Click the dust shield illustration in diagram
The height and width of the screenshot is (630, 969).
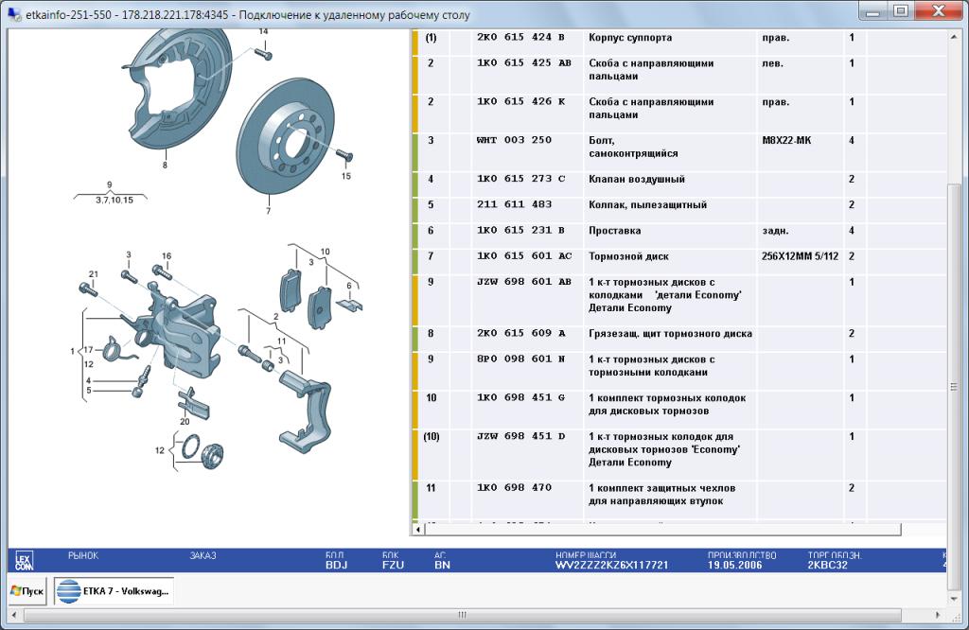(x=179, y=90)
